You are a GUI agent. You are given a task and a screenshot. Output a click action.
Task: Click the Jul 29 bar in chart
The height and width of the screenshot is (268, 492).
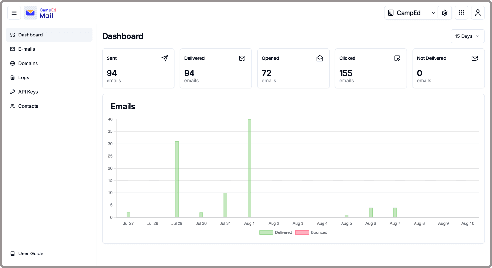[x=177, y=179]
